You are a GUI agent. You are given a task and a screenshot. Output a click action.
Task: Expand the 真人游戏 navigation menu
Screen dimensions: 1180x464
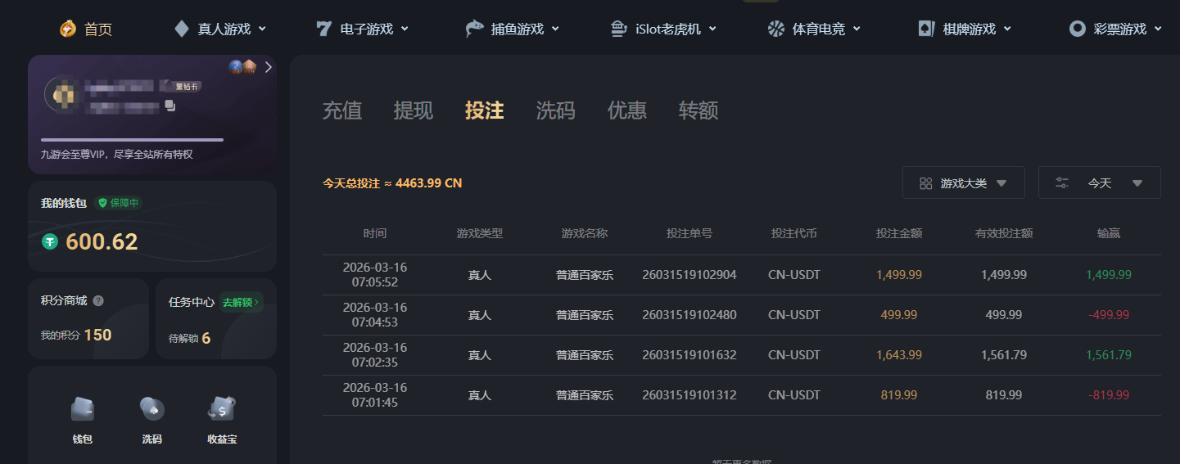[220, 29]
